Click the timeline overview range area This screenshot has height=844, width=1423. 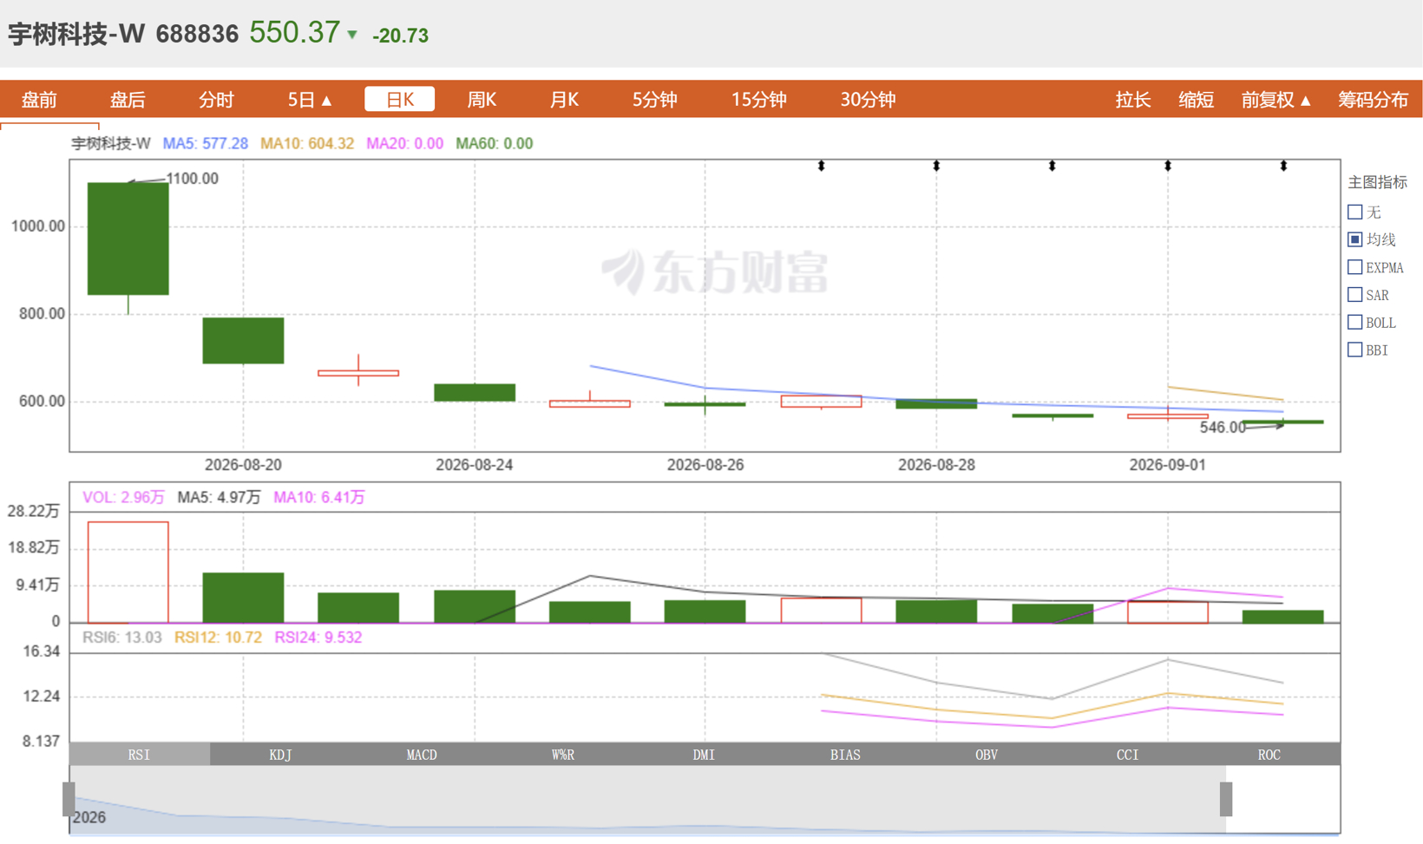647,801
